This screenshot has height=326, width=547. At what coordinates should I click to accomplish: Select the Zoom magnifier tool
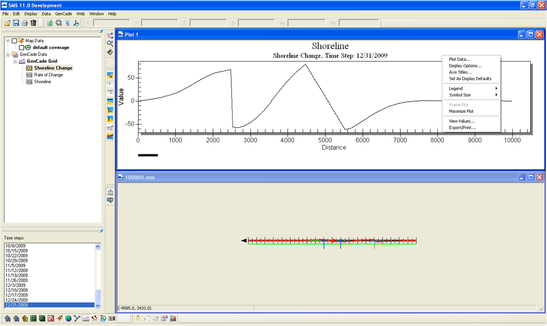110,43
